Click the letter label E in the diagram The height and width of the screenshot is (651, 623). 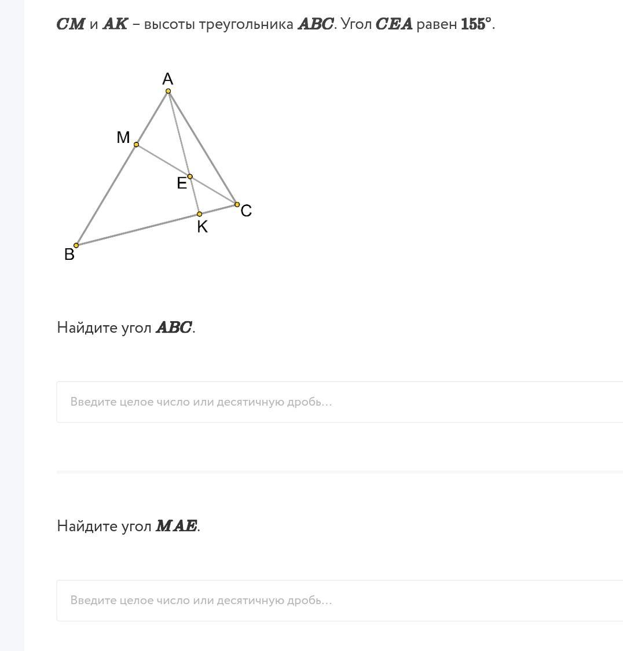pyautogui.click(x=182, y=183)
